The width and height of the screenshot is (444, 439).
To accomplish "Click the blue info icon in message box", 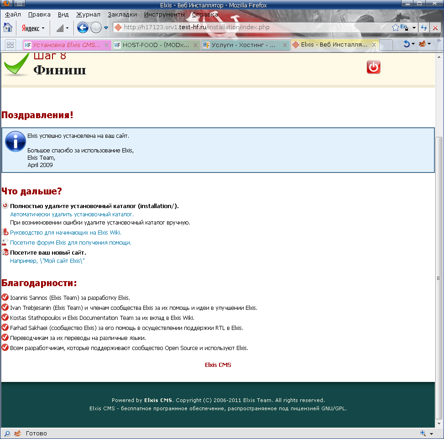I will [16, 141].
